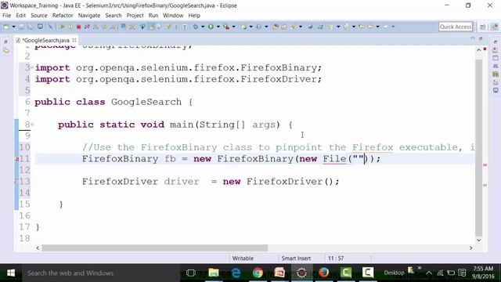
Task: Open the Run menu
Action: coord(153,16)
